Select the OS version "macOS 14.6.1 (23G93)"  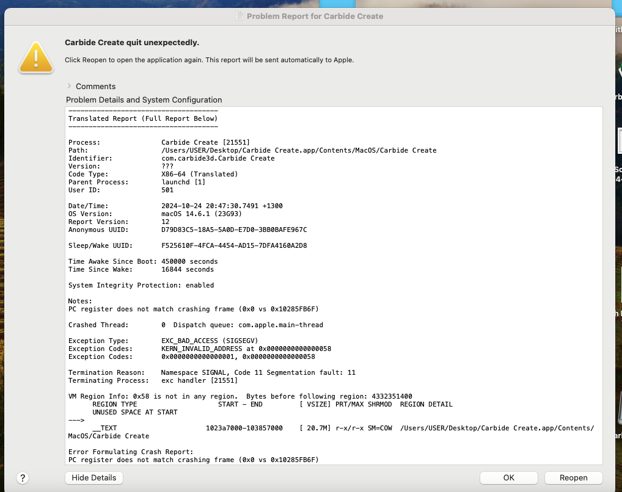(x=202, y=214)
